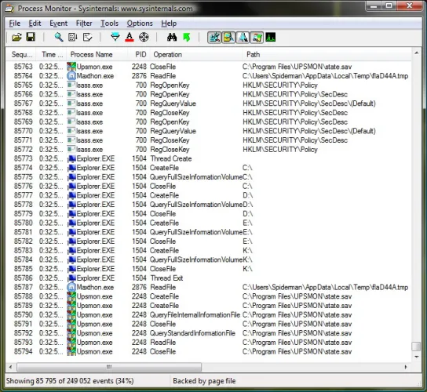Select the Thread Exit operation text
This screenshot has width=427, height=392.
coord(166,278)
